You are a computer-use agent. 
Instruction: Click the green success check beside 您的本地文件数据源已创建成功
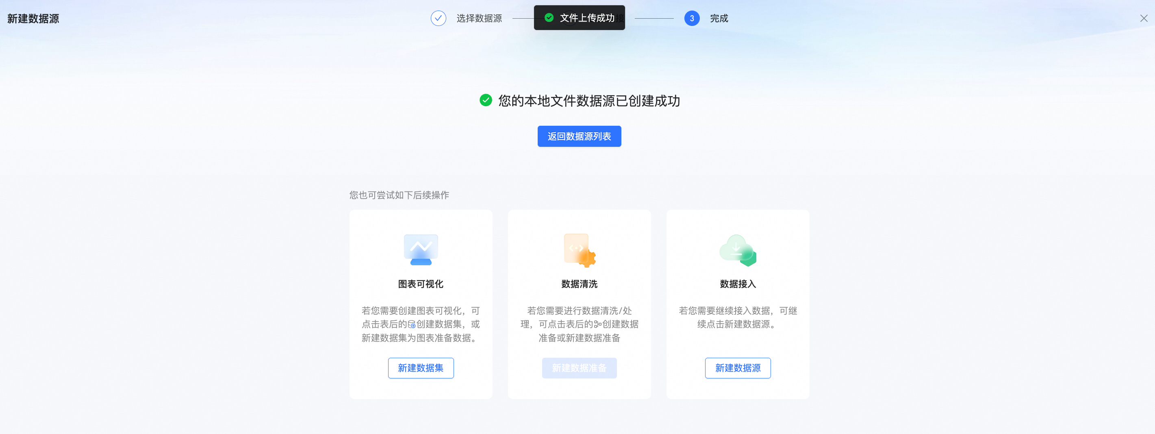pos(486,100)
